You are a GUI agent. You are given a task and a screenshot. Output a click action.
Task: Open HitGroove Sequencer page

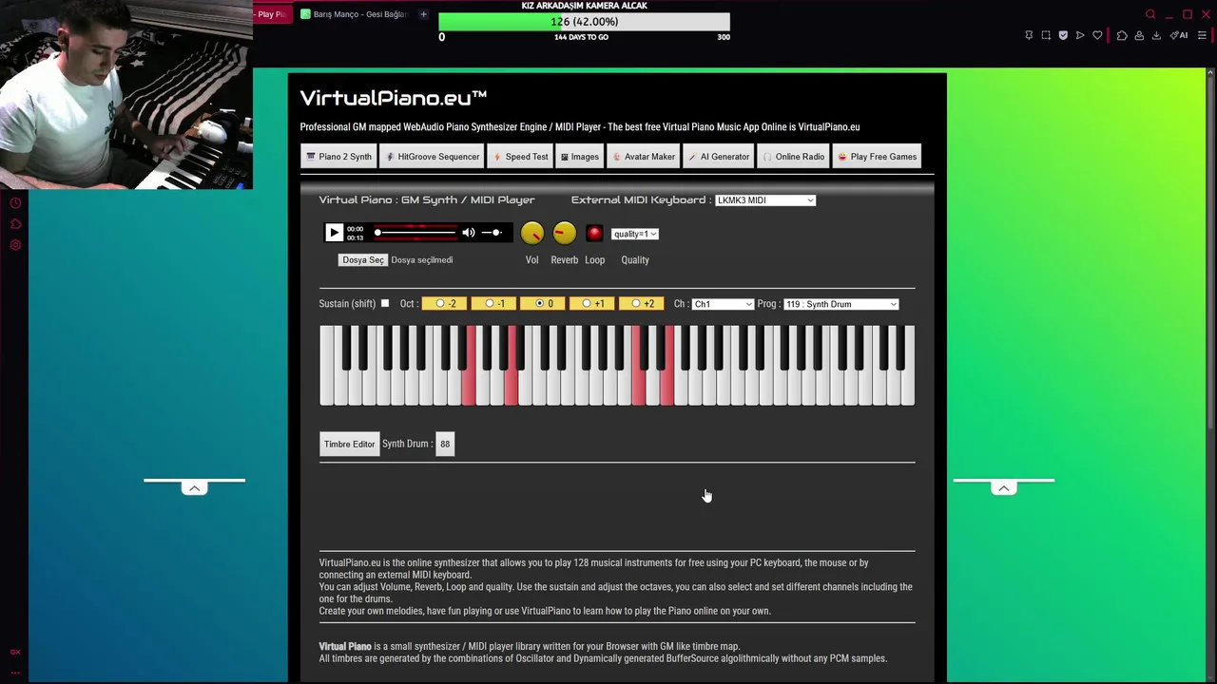coord(433,157)
